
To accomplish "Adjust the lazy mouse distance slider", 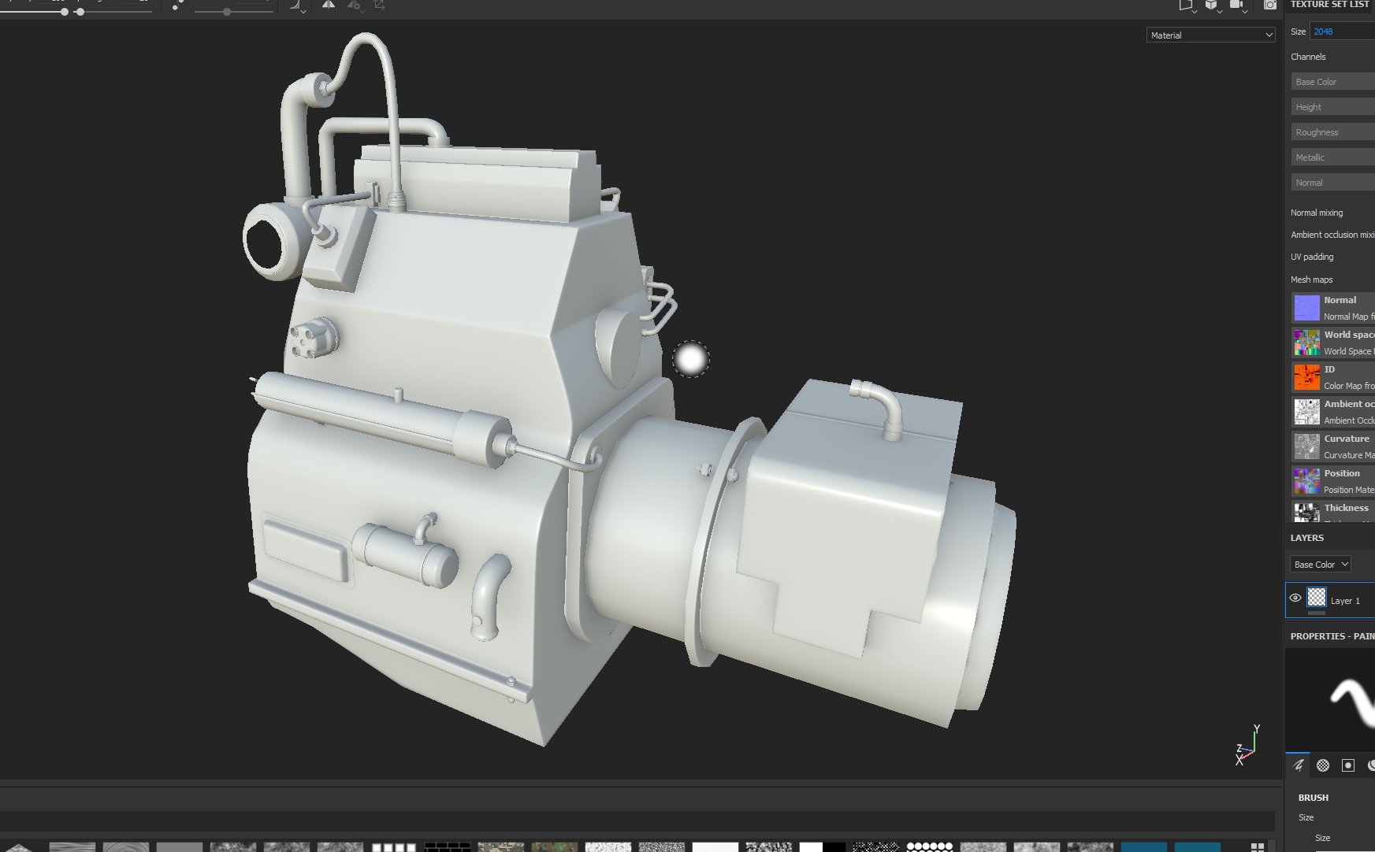I will click(227, 12).
